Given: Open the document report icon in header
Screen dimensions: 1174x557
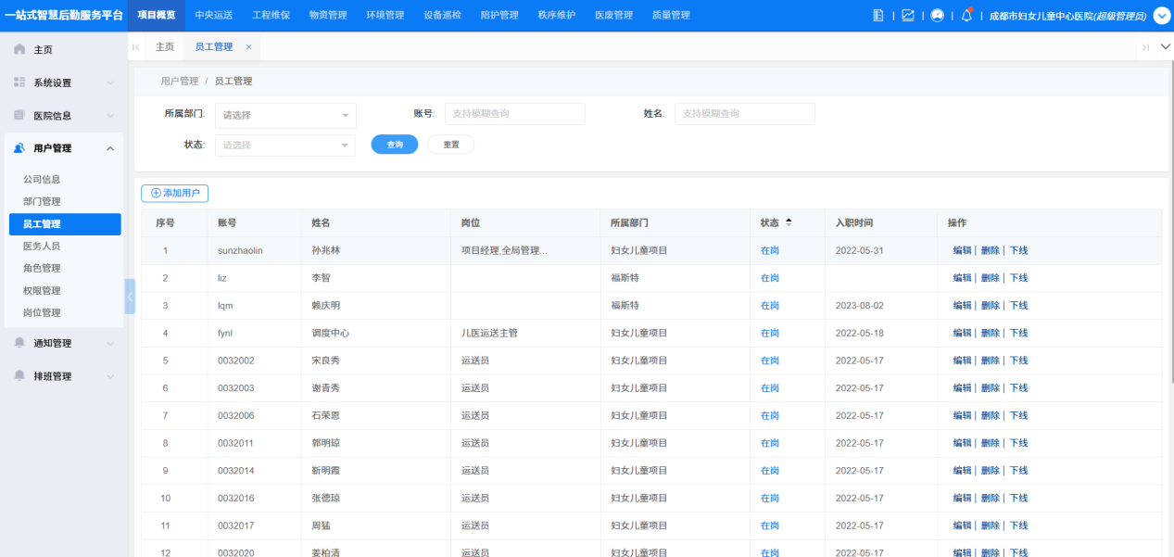Looking at the screenshot, I should (x=879, y=16).
